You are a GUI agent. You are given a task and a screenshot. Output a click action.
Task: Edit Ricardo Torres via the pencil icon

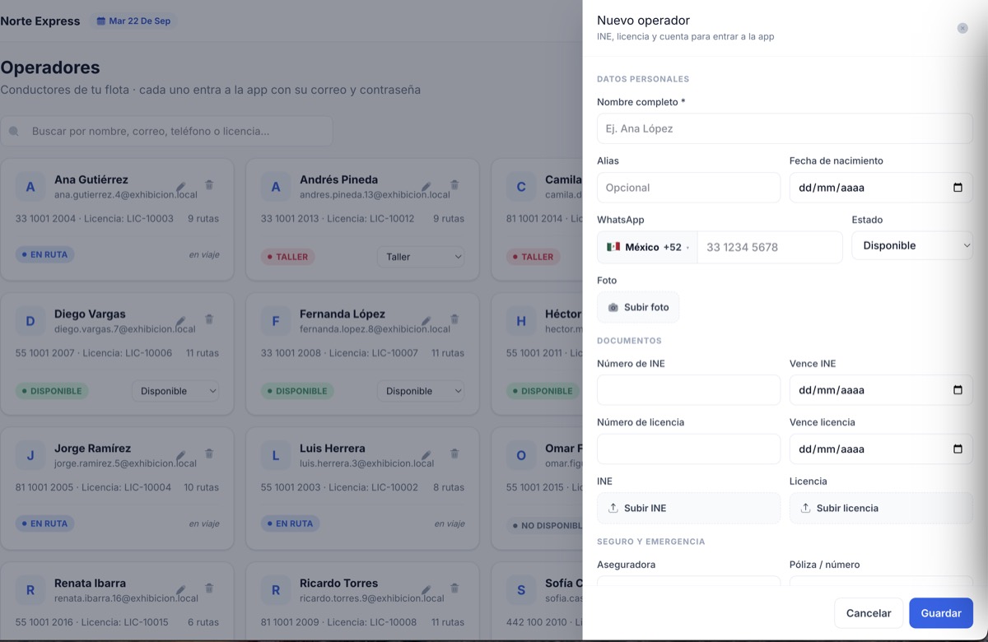426,588
